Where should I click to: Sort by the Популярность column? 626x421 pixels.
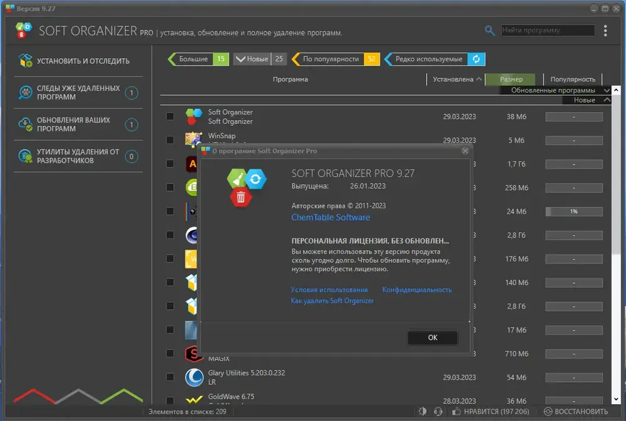tap(573, 79)
